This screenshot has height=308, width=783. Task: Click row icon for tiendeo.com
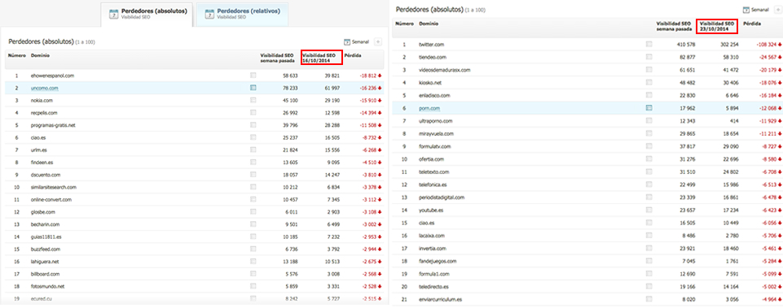click(649, 57)
